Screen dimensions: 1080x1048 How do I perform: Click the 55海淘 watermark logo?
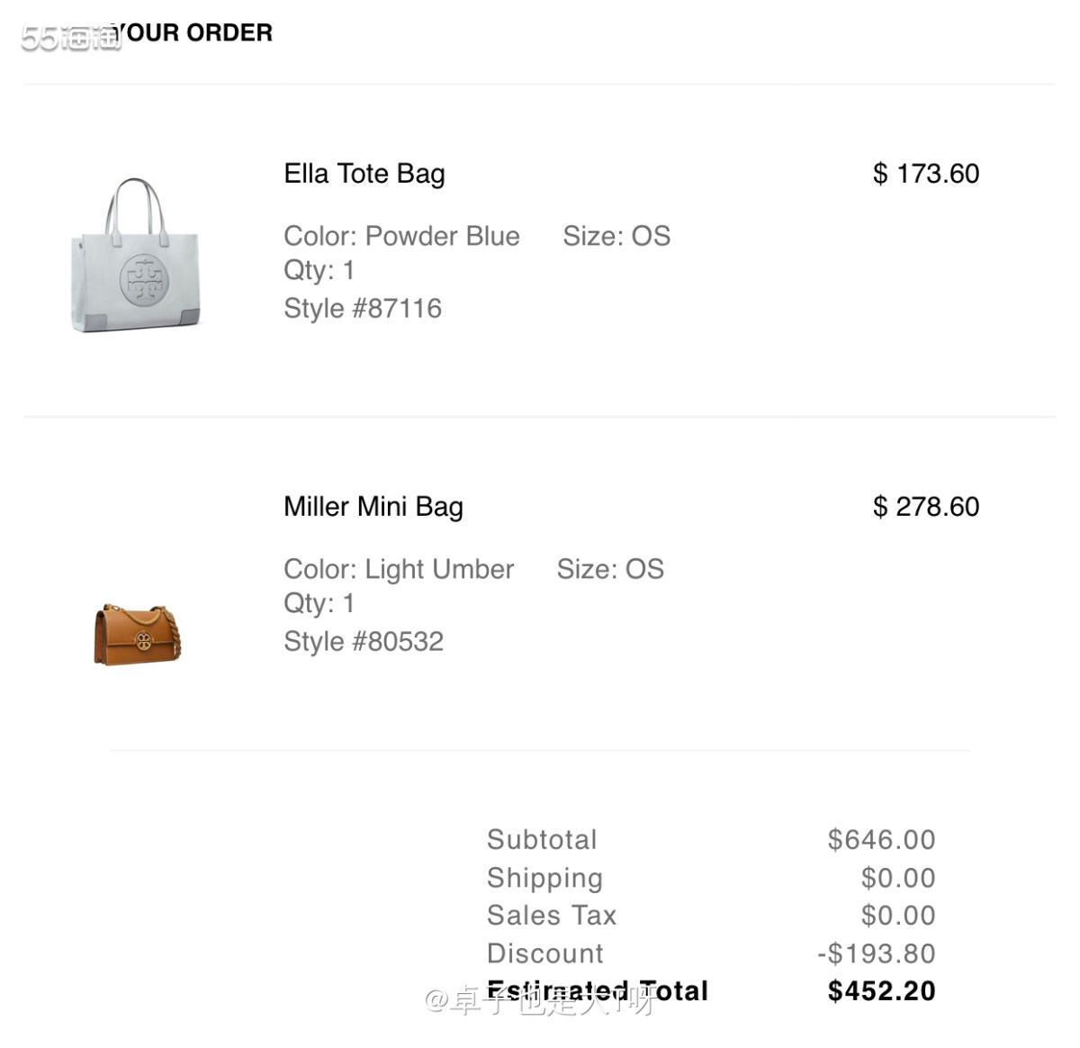70,37
